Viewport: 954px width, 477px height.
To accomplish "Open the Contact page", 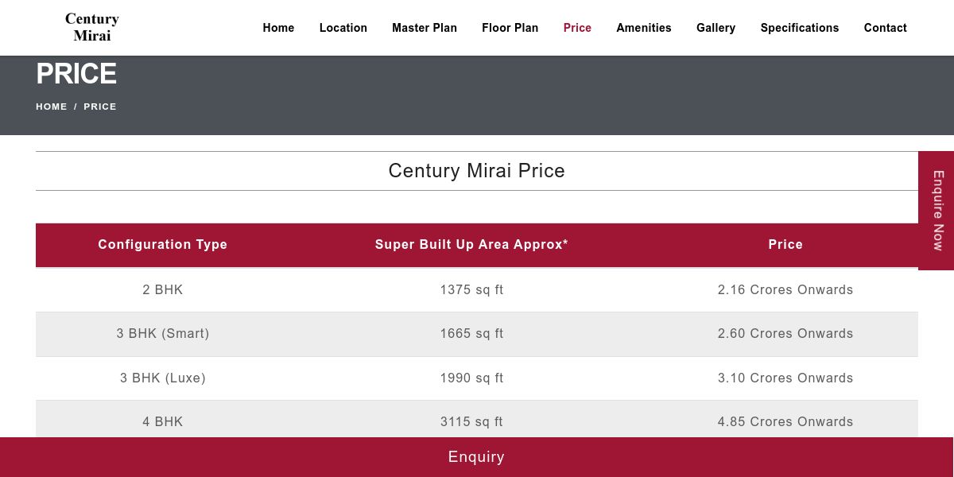I will [x=886, y=28].
